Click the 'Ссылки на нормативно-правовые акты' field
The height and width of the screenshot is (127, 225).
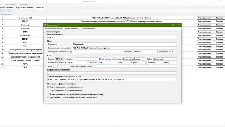click(x=112, y=80)
